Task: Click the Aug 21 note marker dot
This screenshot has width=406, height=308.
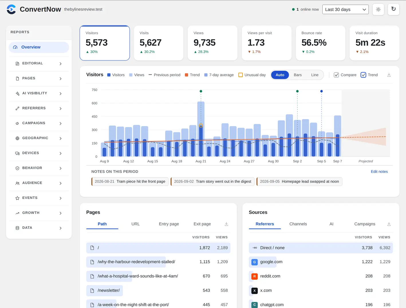Action: 201,91
